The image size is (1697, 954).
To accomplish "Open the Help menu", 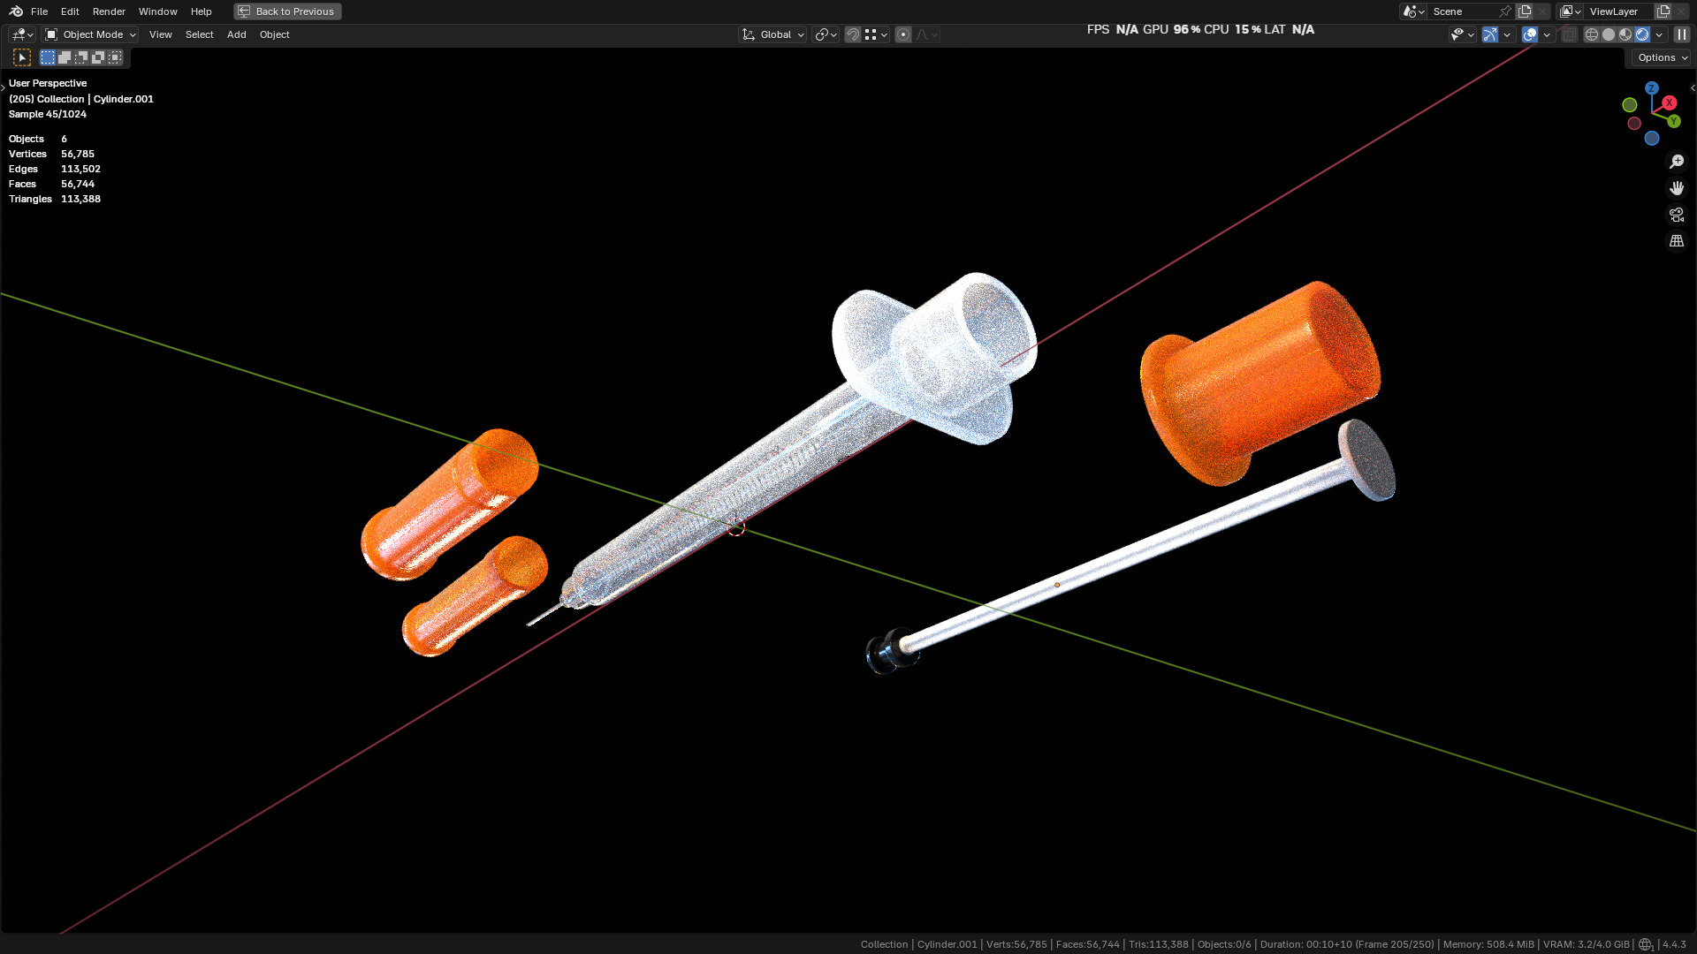I will tap(202, 11).
